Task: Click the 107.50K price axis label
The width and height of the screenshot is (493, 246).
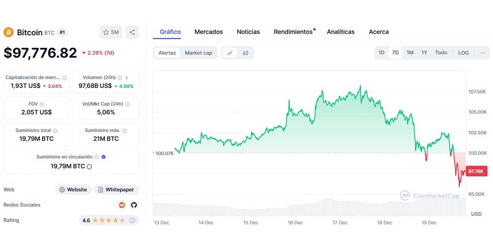Action: tap(477, 91)
